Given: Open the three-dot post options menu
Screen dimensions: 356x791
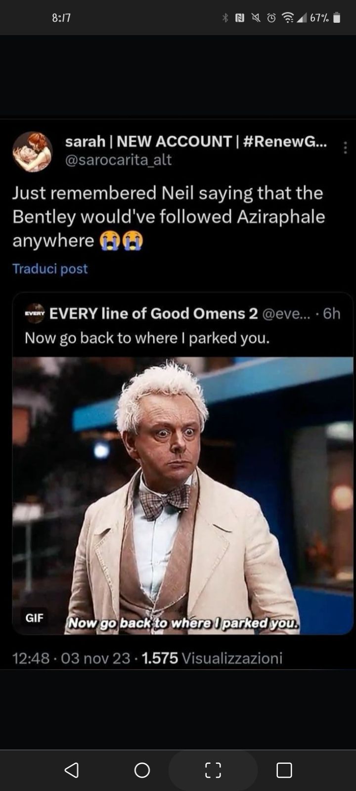Looking at the screenshot, I should coord(345,147).
